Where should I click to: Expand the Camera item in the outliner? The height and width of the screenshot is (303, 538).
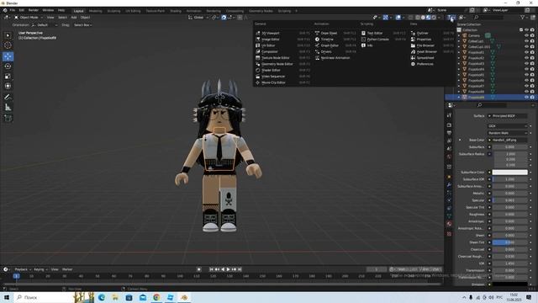click(x=459, y=35)
